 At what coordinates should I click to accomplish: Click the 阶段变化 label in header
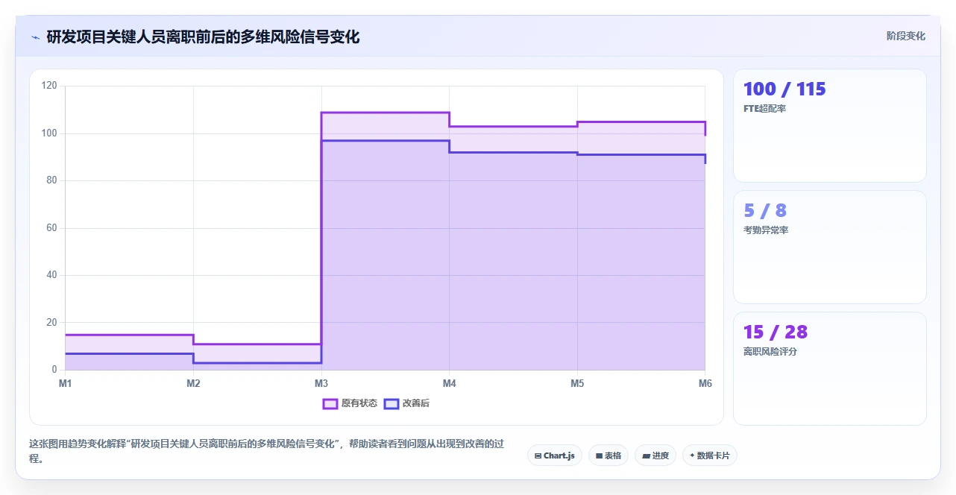(x=905, y=36)
